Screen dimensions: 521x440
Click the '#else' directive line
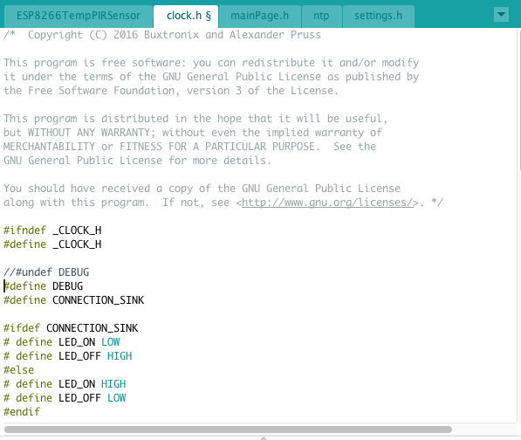18,370
